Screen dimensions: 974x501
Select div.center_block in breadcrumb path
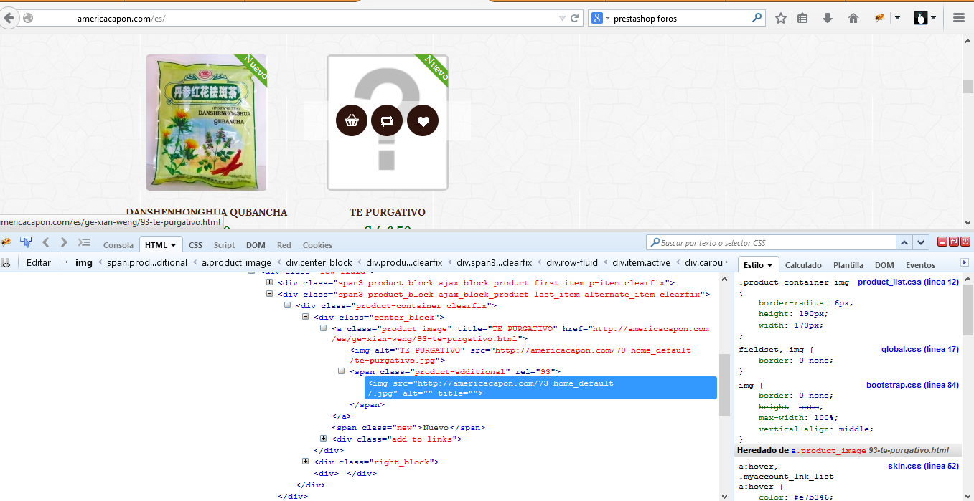point(319,262)
